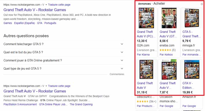
Task: Click the eneba.com seller name
Action: click(167, 45)
